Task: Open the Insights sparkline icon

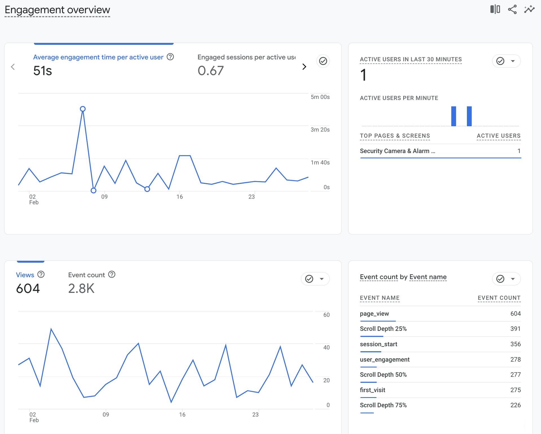Action: [x=529, y=9]
